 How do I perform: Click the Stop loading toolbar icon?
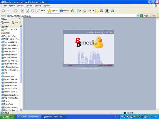pyautogui.click(x=23, y=11)
